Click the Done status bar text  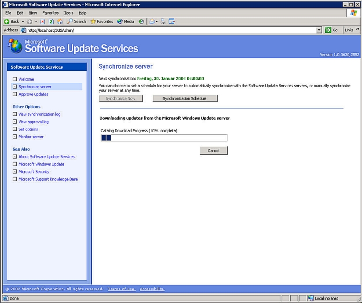coord(14,299)
